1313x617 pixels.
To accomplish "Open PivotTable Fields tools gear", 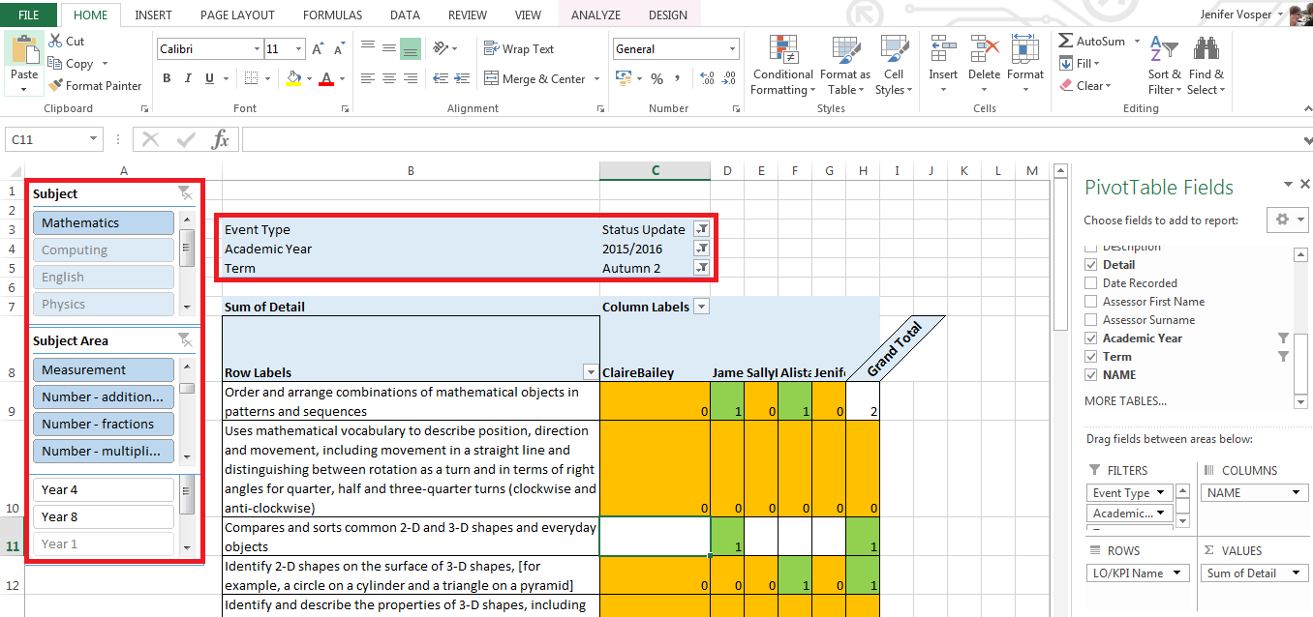I will pyautogui.click(x=1288, y=220).
